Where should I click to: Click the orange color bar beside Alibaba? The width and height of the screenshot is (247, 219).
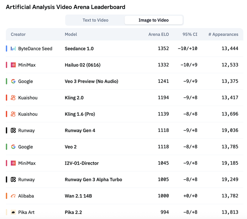click(x=7, y=196)
